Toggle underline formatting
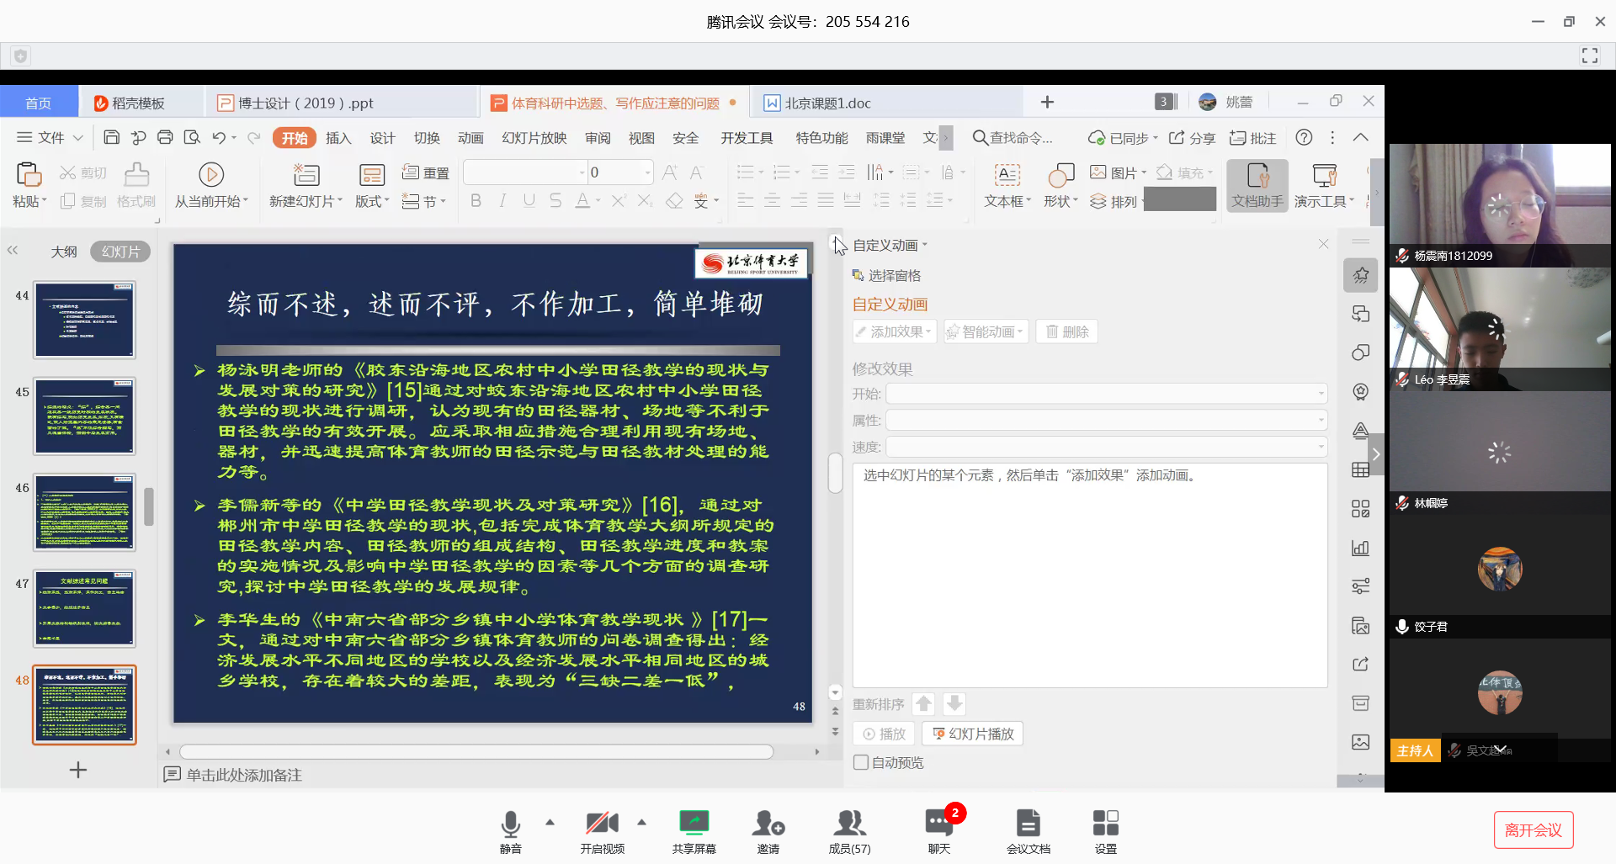This screenshot has height=864, width=1616. pos(529,200)
